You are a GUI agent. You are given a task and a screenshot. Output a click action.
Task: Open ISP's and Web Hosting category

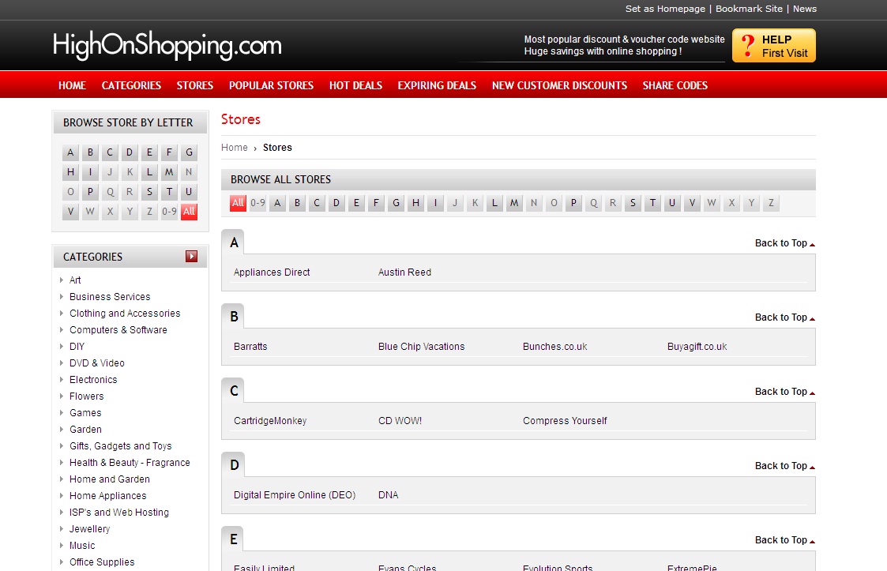[x=119, y=512]
